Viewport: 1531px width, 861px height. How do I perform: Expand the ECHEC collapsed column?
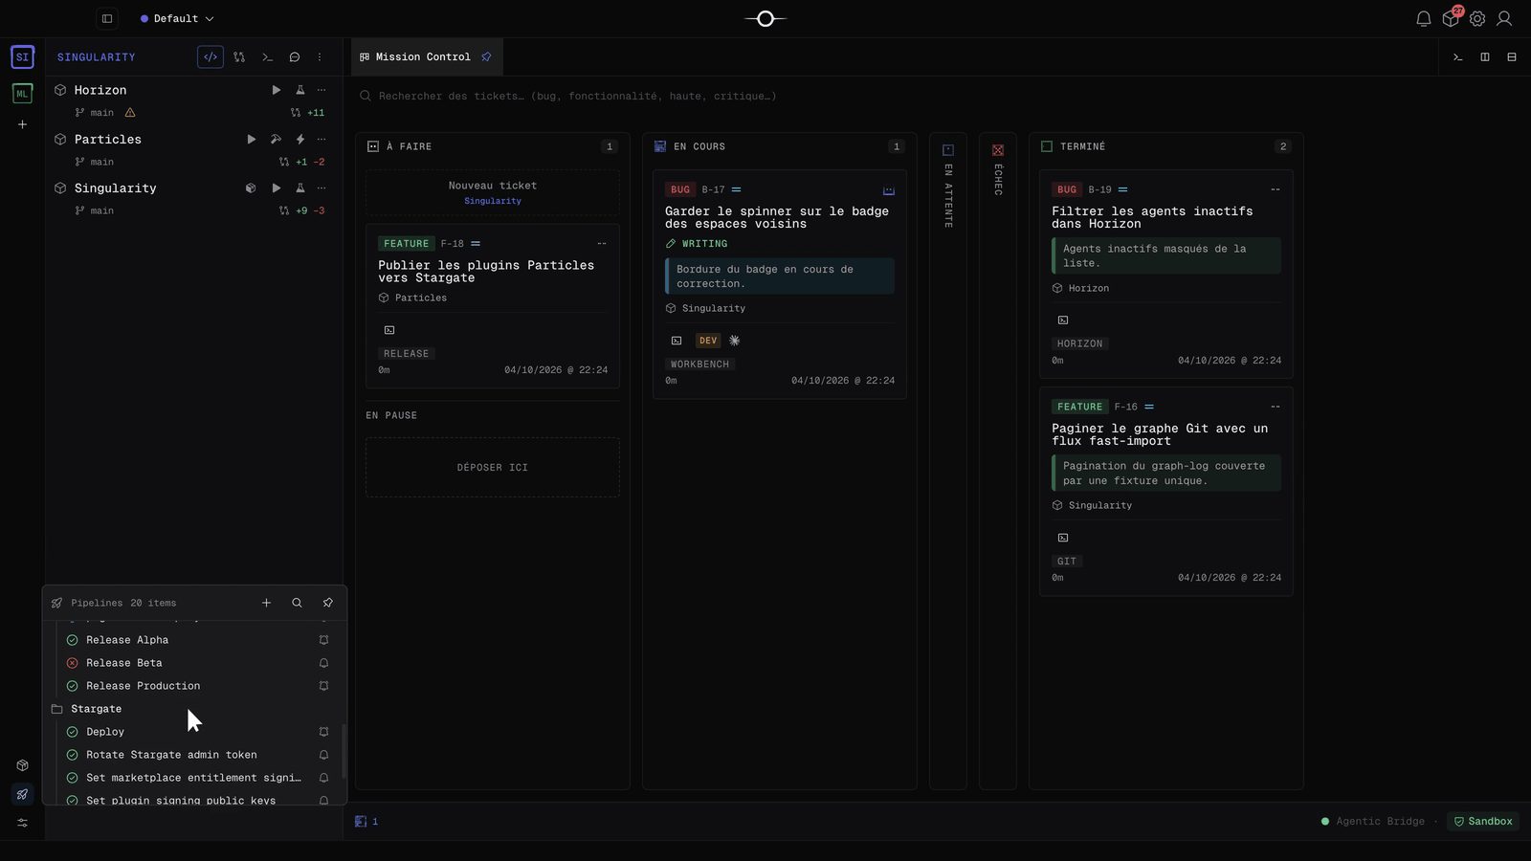(998, 461)
